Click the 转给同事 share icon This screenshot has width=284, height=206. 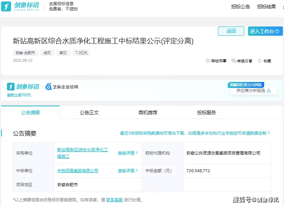tap(208, 61)
